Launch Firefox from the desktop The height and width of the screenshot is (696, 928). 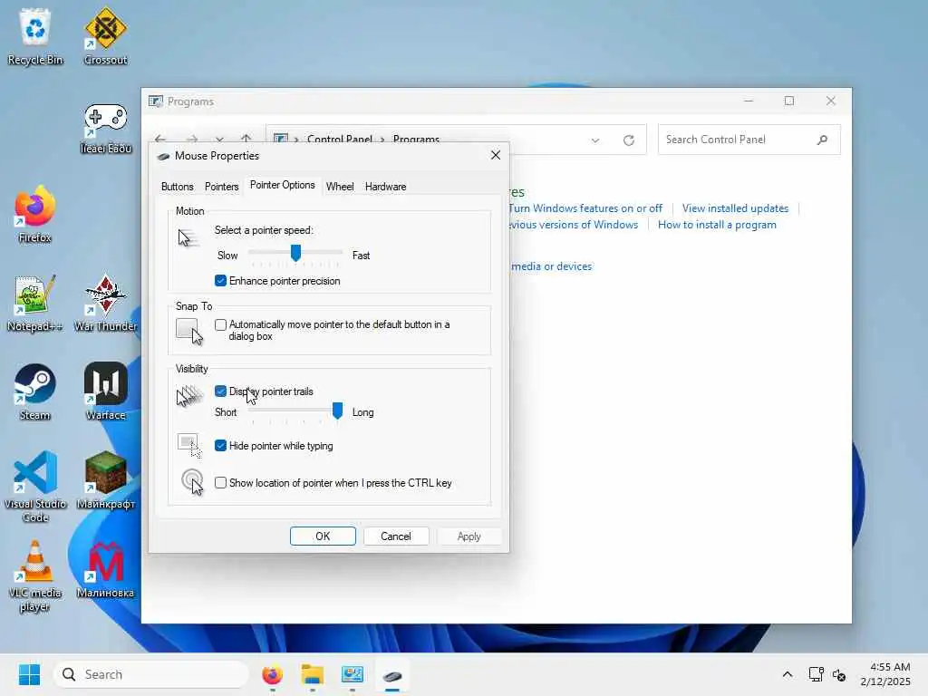coord(35,214)
